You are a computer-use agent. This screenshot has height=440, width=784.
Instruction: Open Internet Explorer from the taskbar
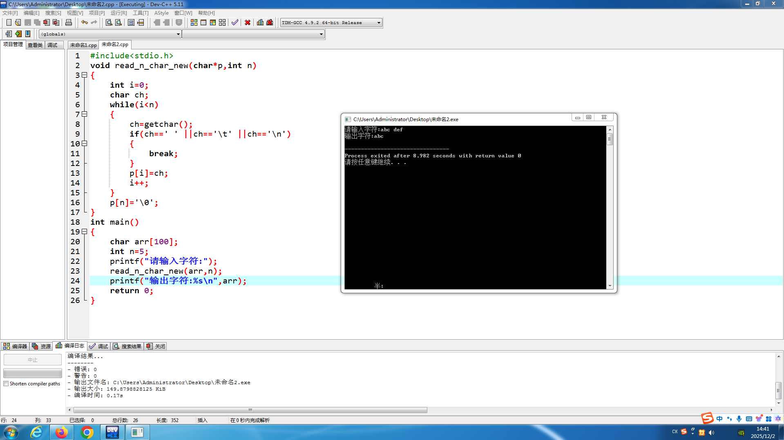36,432
